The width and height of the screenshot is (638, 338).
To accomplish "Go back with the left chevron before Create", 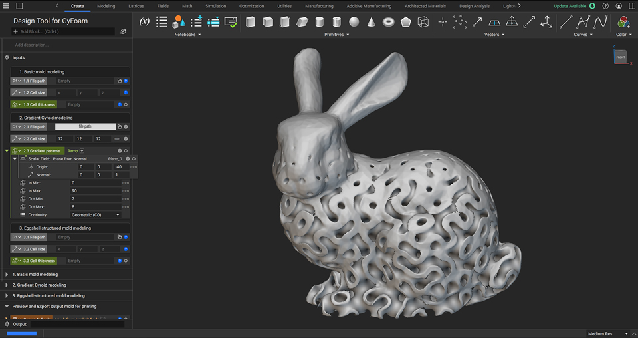I will [x=57, y=6].
